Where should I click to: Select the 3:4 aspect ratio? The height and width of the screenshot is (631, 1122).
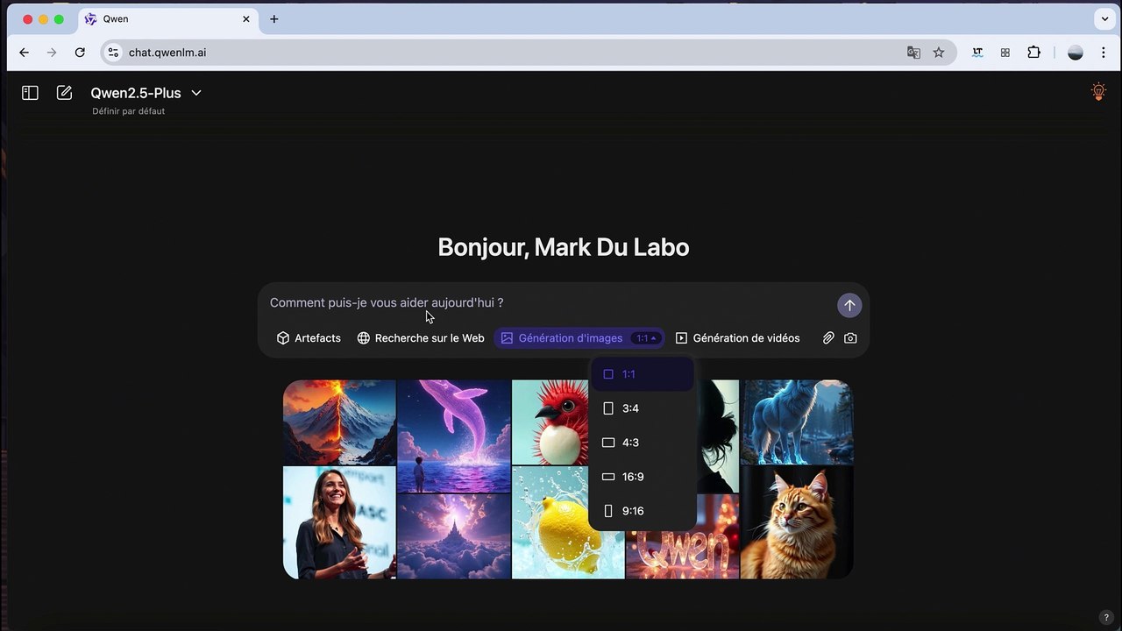(643, 408)
